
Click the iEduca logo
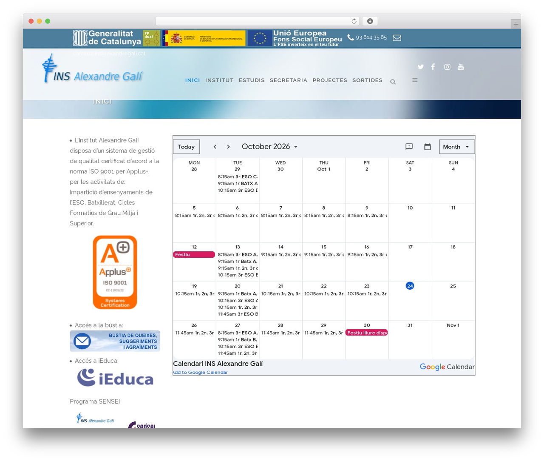pyautogui.click(x=115, y=378)
